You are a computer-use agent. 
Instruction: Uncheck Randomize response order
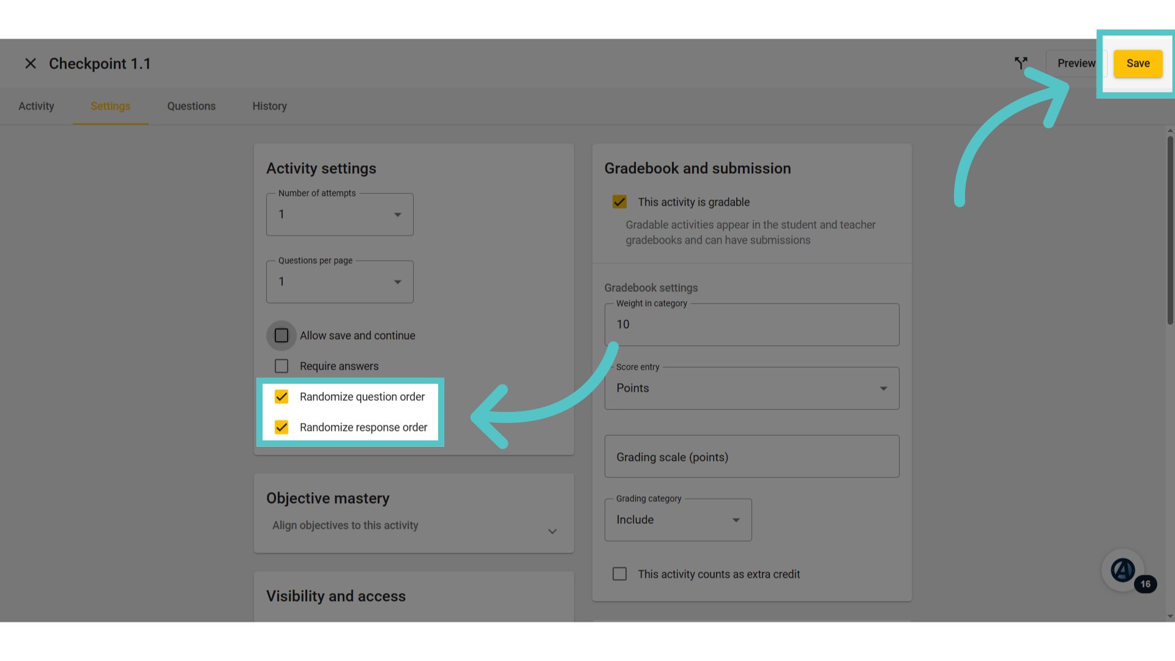tap(282, 427)
